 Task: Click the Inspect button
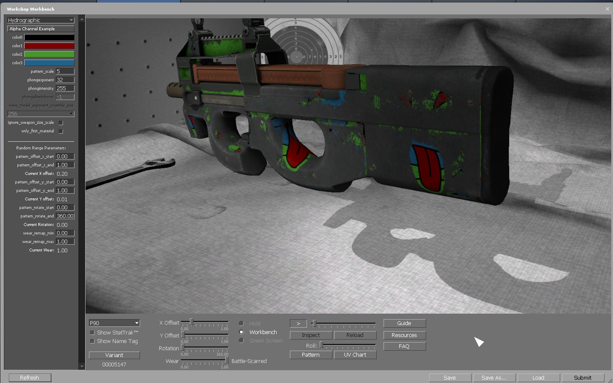coord(311,335)
